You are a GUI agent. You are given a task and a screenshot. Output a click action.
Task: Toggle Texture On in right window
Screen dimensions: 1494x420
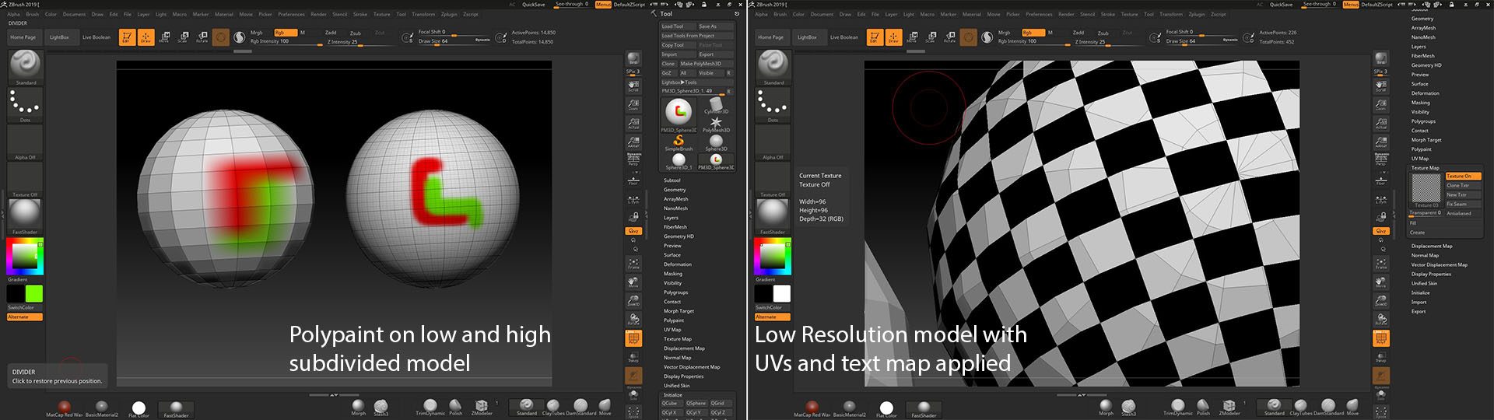[1464, 177]
